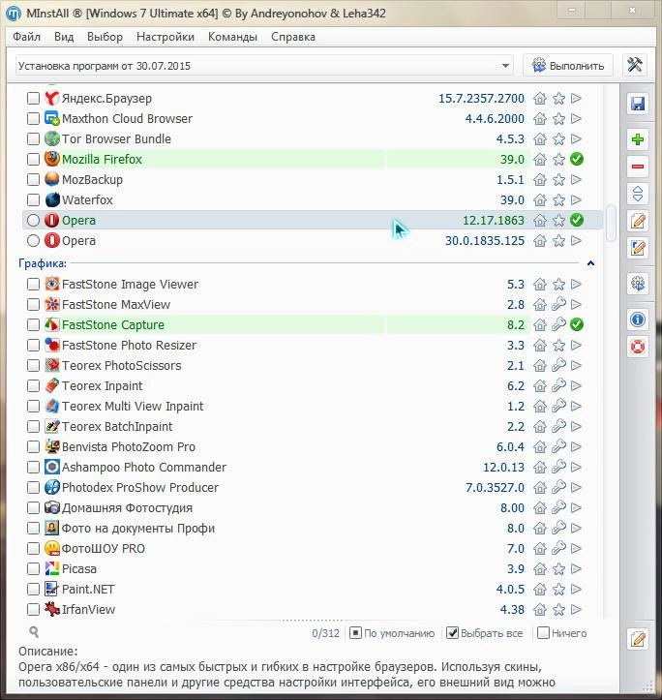Check the IrfanView checkbox
662x700 pixels.
pos(34,609)
